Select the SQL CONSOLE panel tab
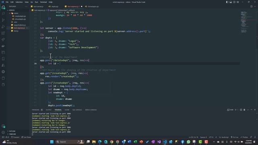258x145 pixels. pyautogui.click(x=77, y=110)
